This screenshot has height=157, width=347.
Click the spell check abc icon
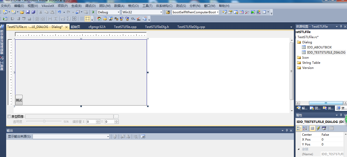(139, 18)
